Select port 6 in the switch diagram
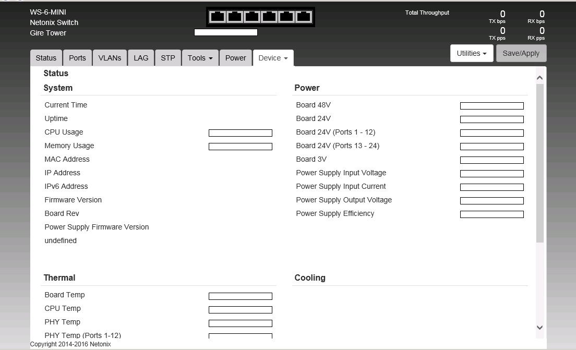The width and height of the screenshot is (576, 350). [x=304, y=17]
